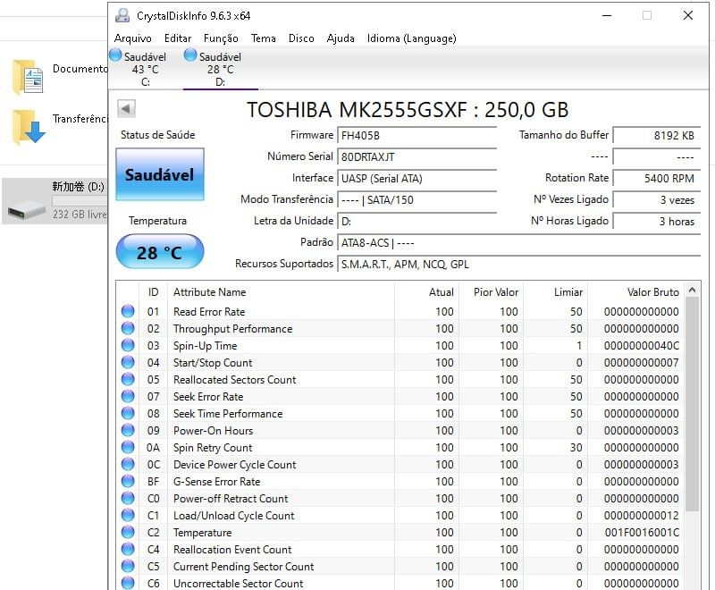Click the status orb for Spin-Up Time

(128, 345)
